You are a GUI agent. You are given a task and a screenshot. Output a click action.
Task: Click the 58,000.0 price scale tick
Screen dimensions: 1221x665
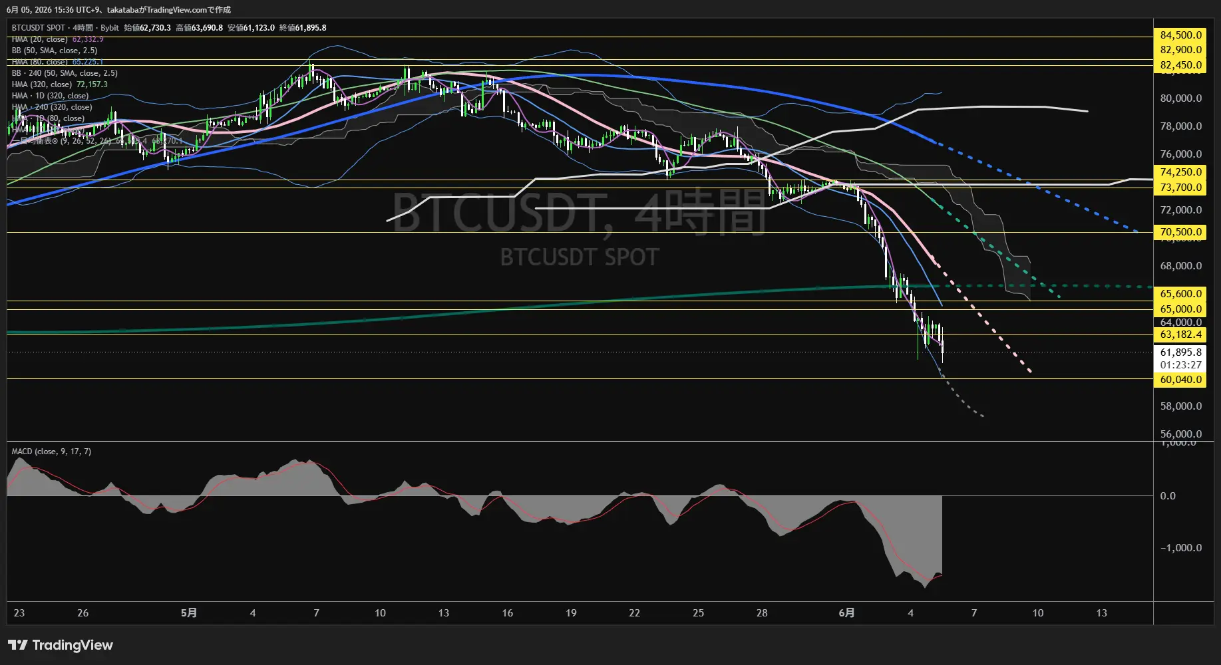[x=1181, y=406]
